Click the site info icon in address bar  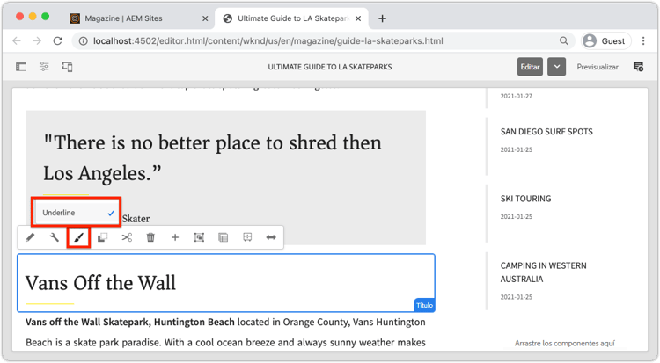(84, 40)
